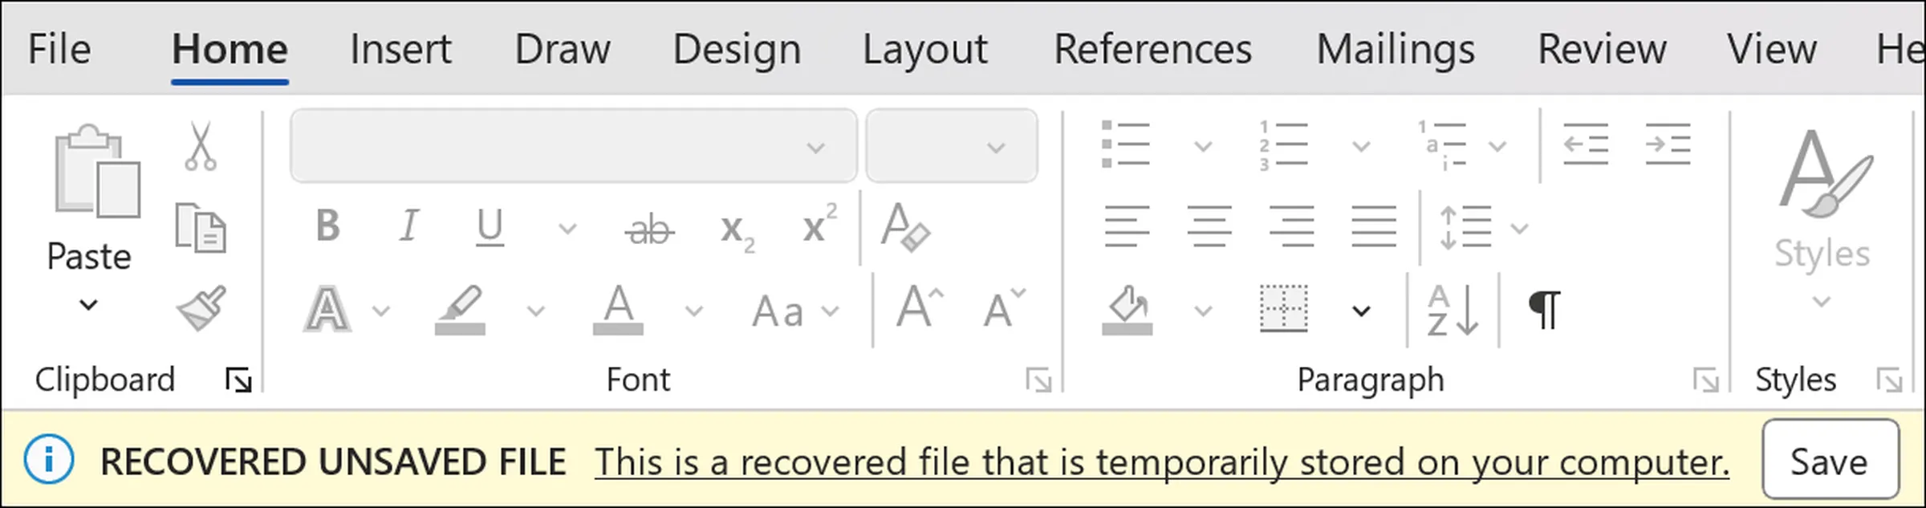
Task: Click the recovered file information link
Action: (1162, 462)
